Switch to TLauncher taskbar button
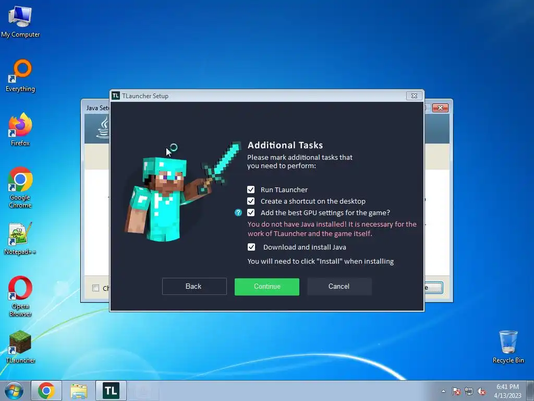The height and width of the screenshot is (401, 534). 111,391
